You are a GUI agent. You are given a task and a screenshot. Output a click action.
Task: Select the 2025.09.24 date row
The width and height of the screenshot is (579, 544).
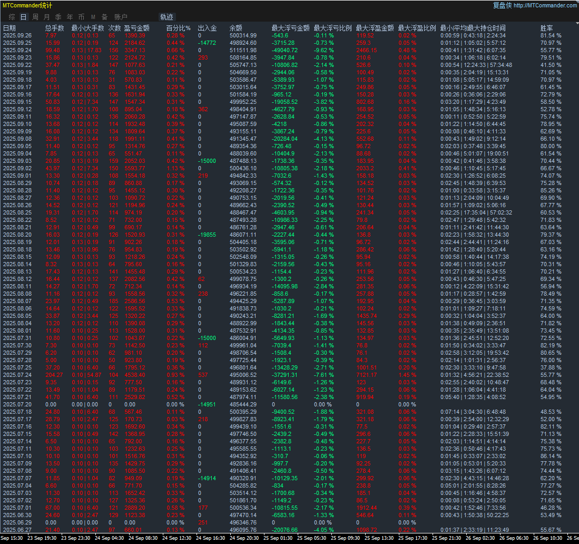(x=17, y=50)
